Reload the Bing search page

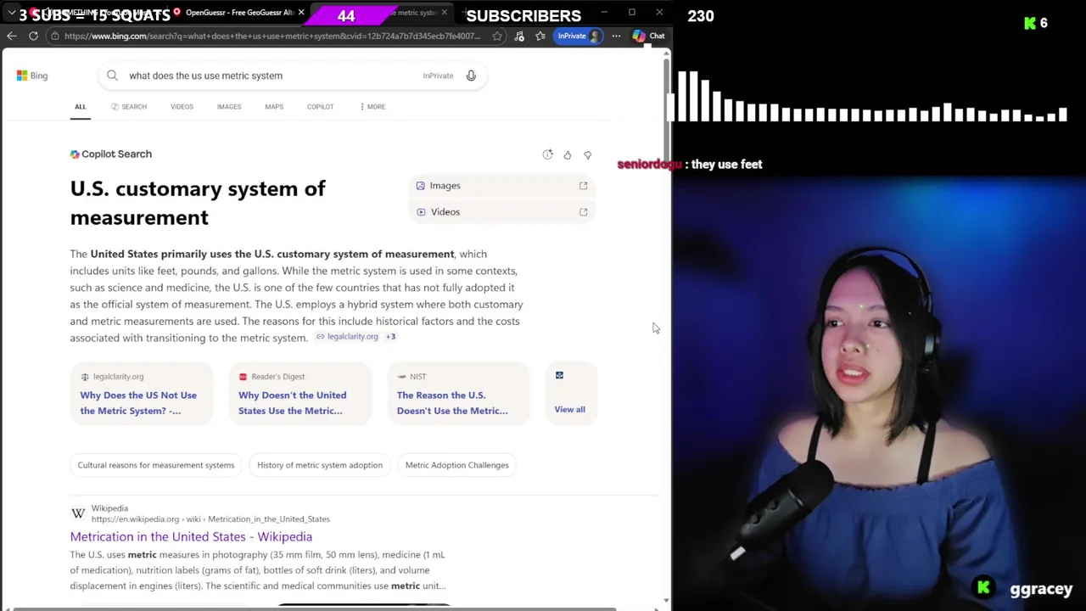(33, 36)
